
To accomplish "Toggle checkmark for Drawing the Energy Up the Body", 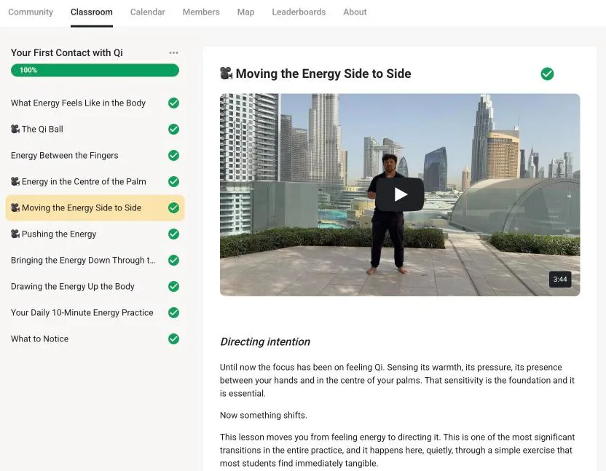I will pyautogui.click(x=173, y=286).
